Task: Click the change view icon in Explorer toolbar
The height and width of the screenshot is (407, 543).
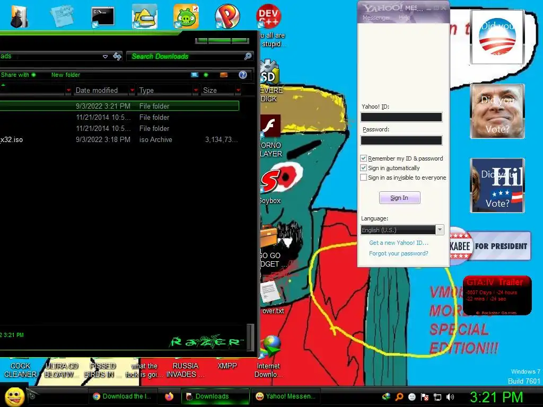Action: (x=195, y=75)
